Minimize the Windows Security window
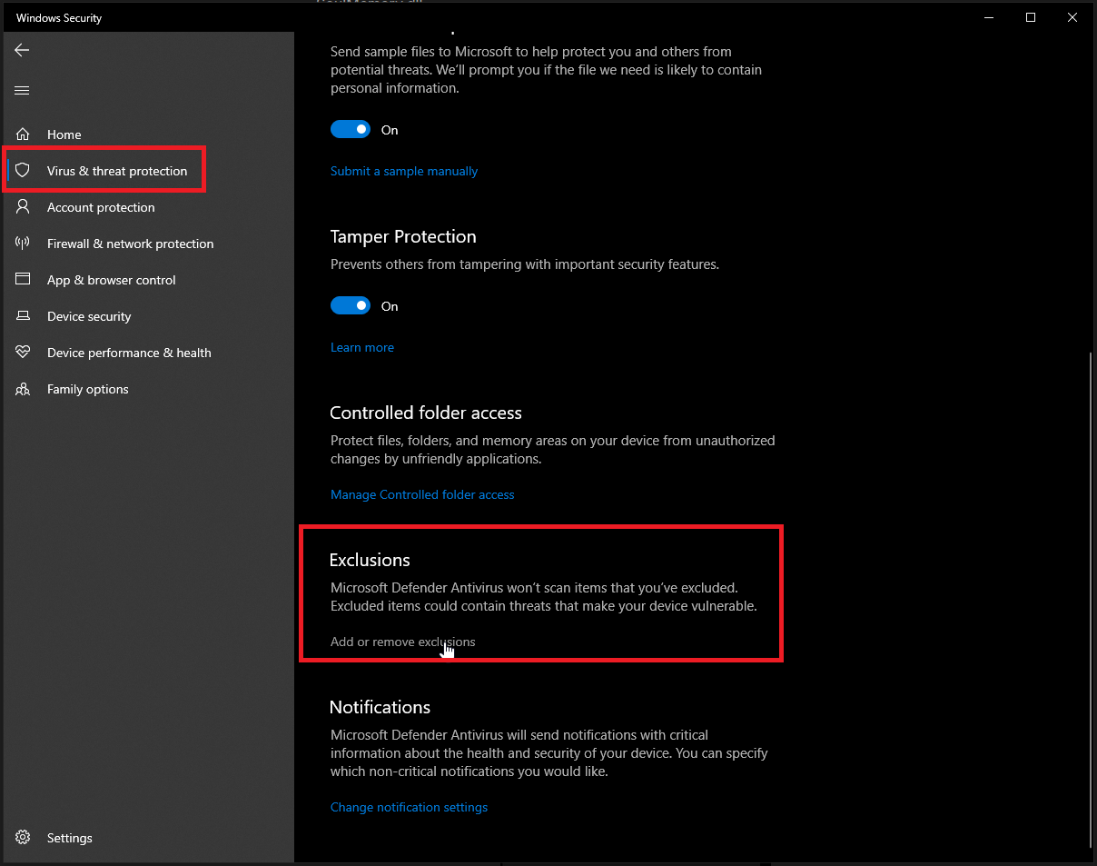Image resolution: width=1097 pixels, height=866 pixels. pyautogui.click(x=989, y=17)
